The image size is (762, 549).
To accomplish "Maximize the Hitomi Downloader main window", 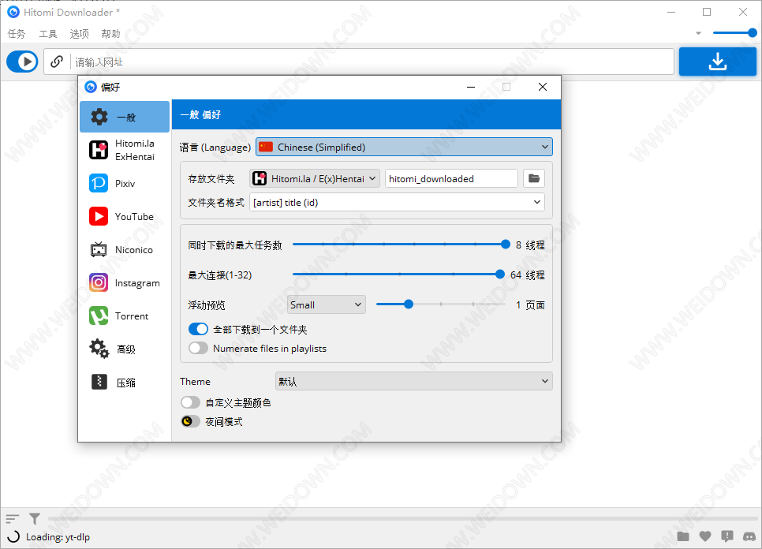I will point(707,12).
